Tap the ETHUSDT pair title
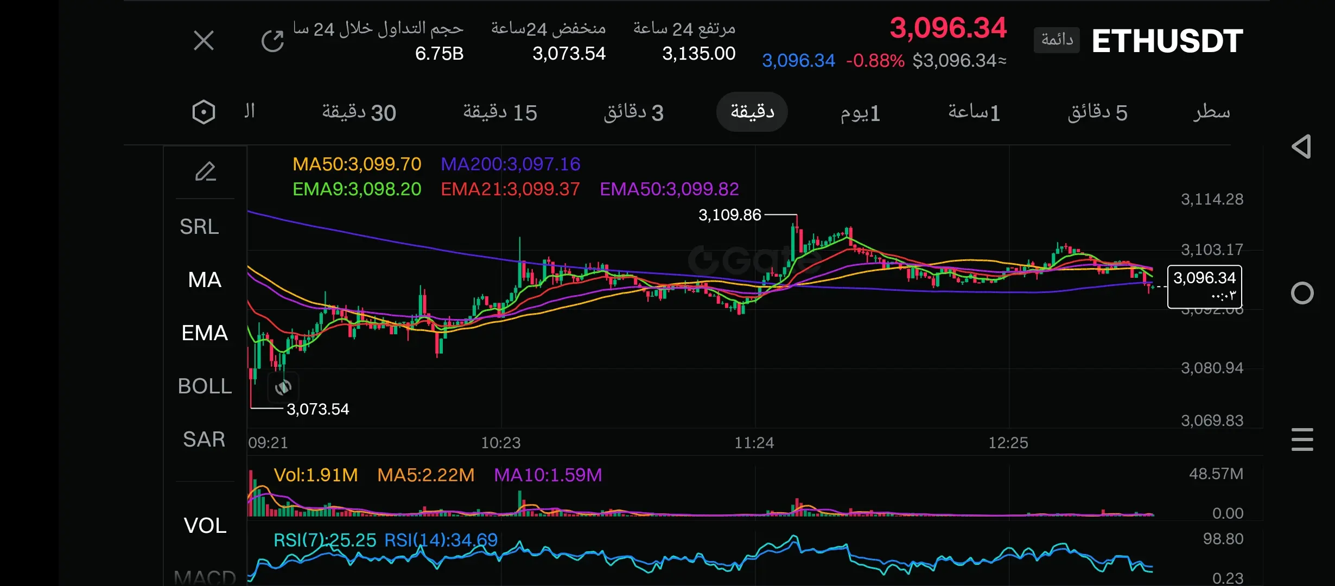This screenshot has height=586, width=1335. (x=1167, y=41)
